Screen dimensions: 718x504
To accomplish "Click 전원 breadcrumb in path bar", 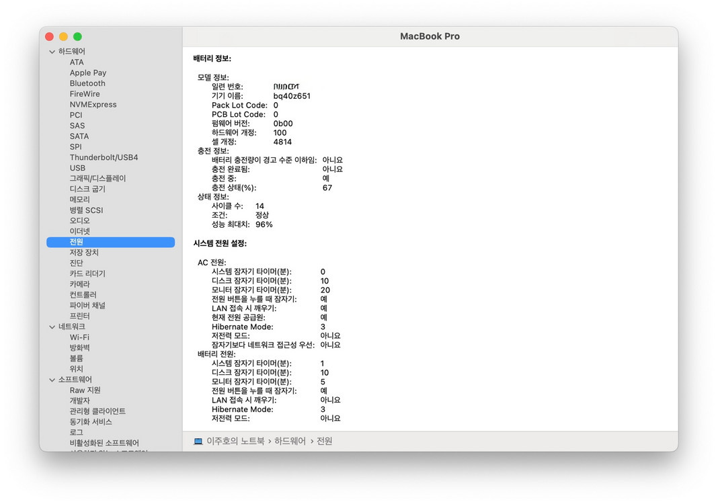I will click(325, 441).
